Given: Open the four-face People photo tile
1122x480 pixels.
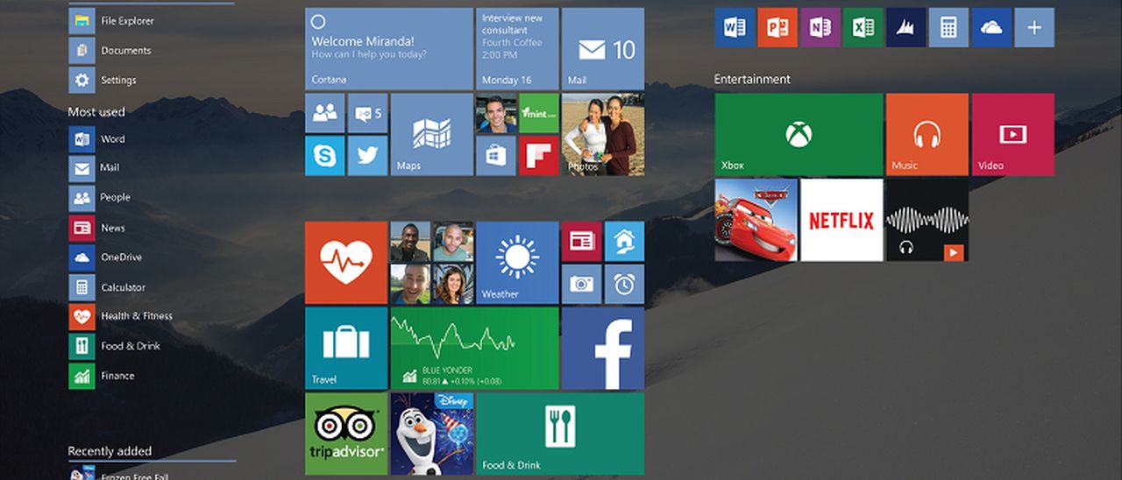Looking at the screenshot, I should tap(431, 263).
